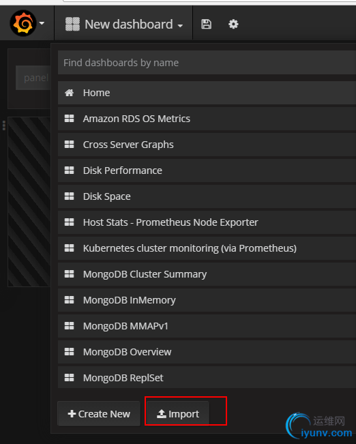Viewport: 356px width, 444px height.
Task: Click the row handle dots at left edge
Action: tap(3, 125)
